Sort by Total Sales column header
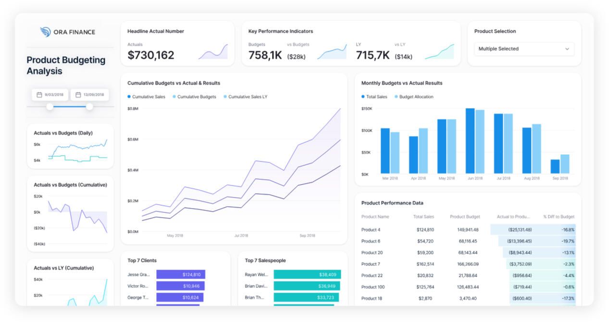 click(423, 217)
